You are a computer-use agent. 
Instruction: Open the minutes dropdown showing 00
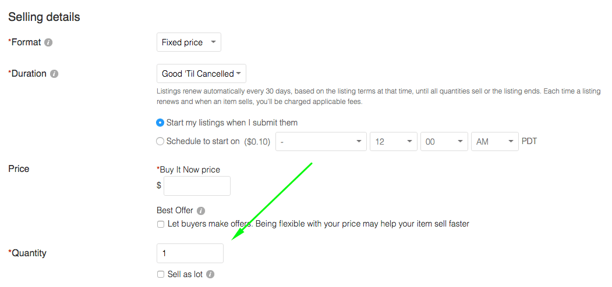coord(444,141)
